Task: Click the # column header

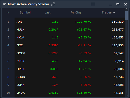Action: point(8,12)
